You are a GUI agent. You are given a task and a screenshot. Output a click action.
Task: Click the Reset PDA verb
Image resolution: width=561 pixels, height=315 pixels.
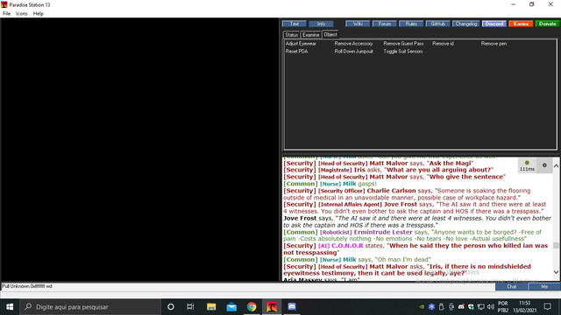[296, 52]
